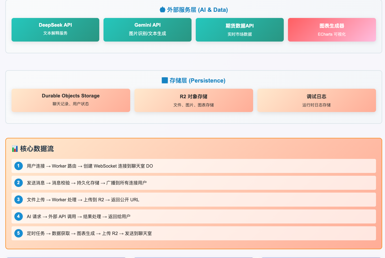Click the bar chart icon beside 核心数据流

[15, 149]
